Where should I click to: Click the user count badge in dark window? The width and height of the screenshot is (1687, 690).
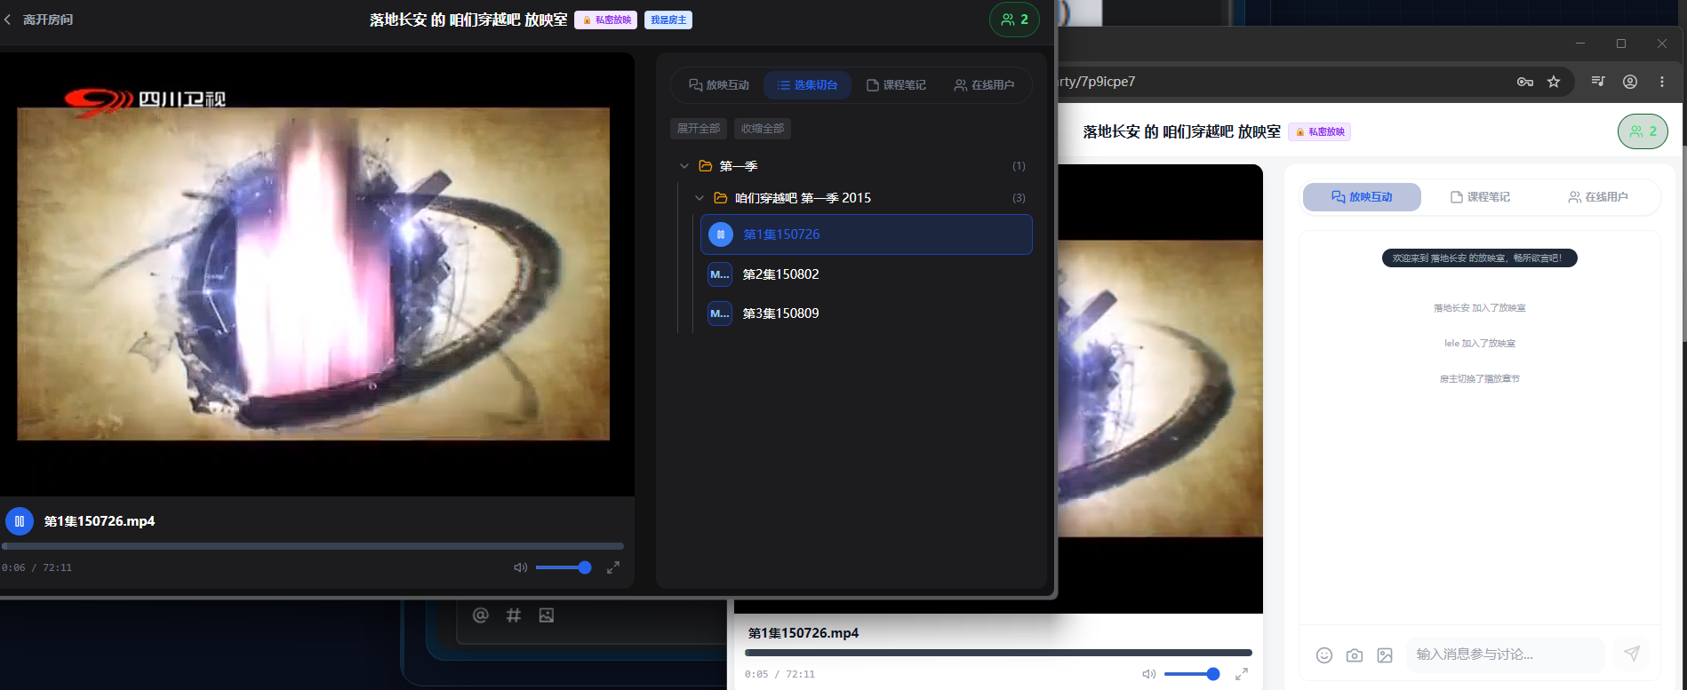(1014, 20)
